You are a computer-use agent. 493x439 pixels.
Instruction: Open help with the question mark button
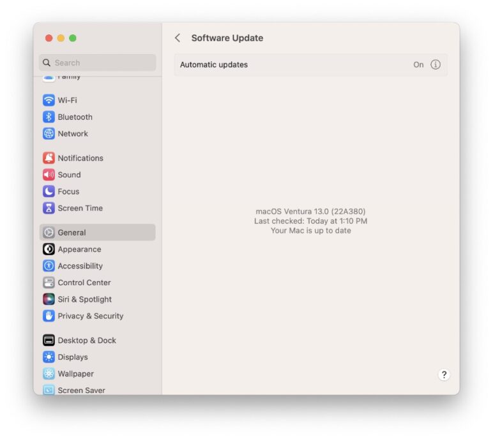pyautogui.click(x=444, y=375)
